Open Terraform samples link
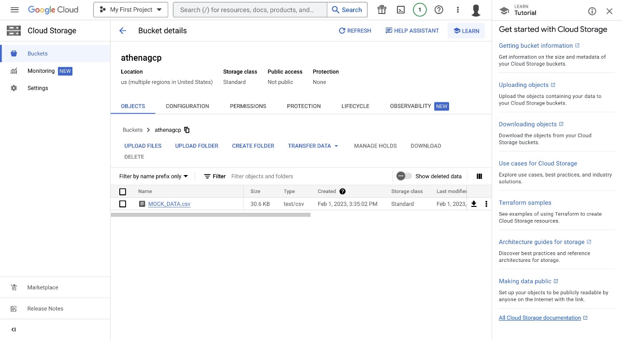 coord(525,203)
